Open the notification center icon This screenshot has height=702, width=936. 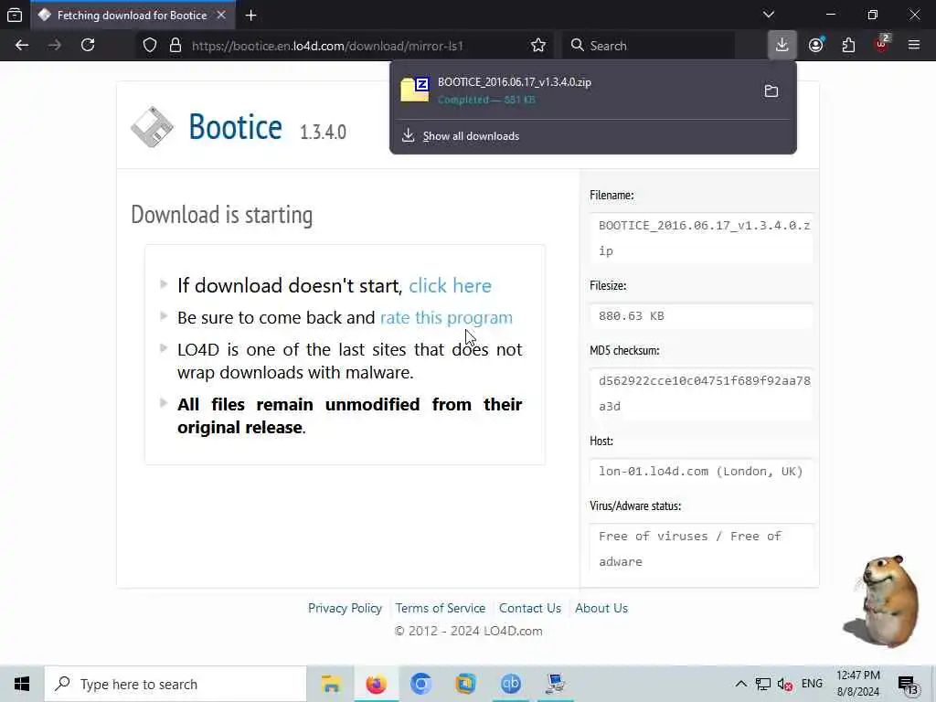click(x=908, y=685)
